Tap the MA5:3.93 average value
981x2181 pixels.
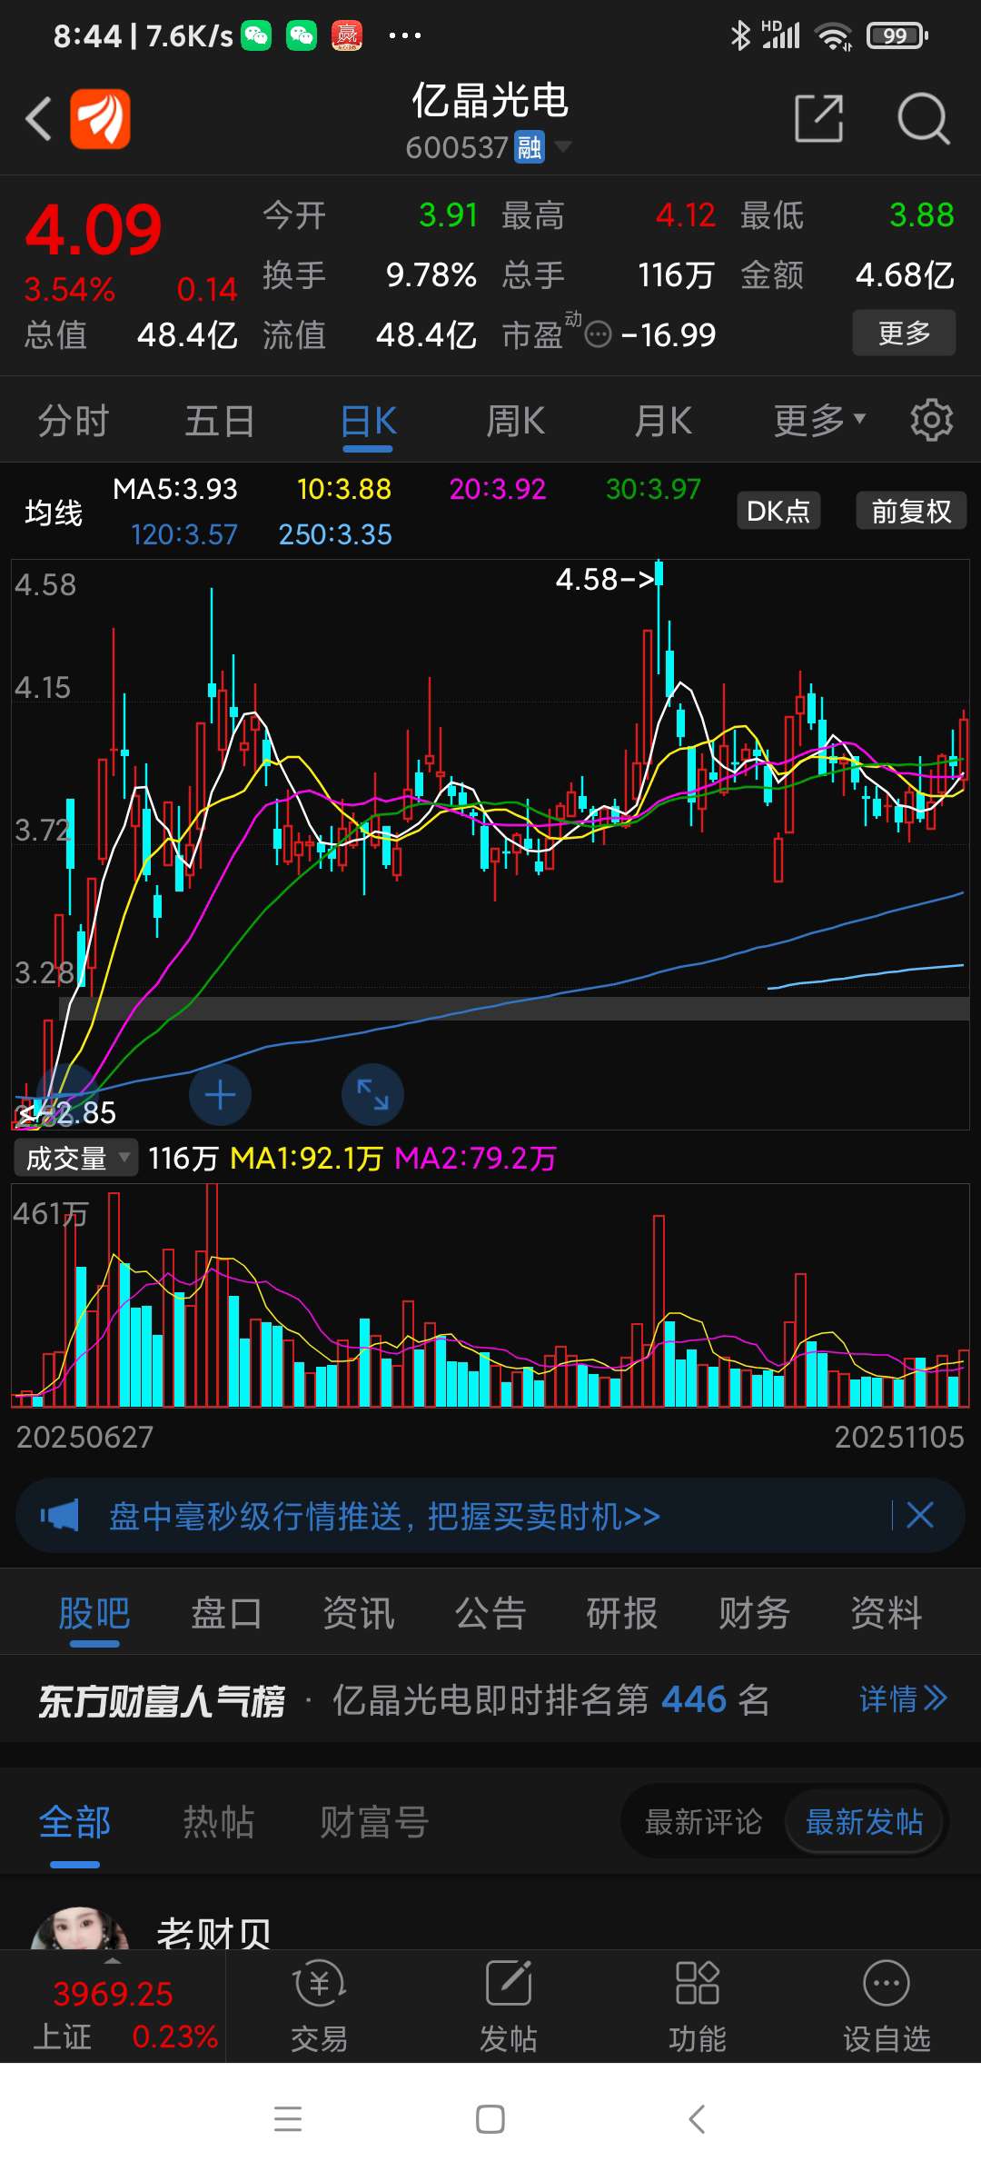point(175,489)
